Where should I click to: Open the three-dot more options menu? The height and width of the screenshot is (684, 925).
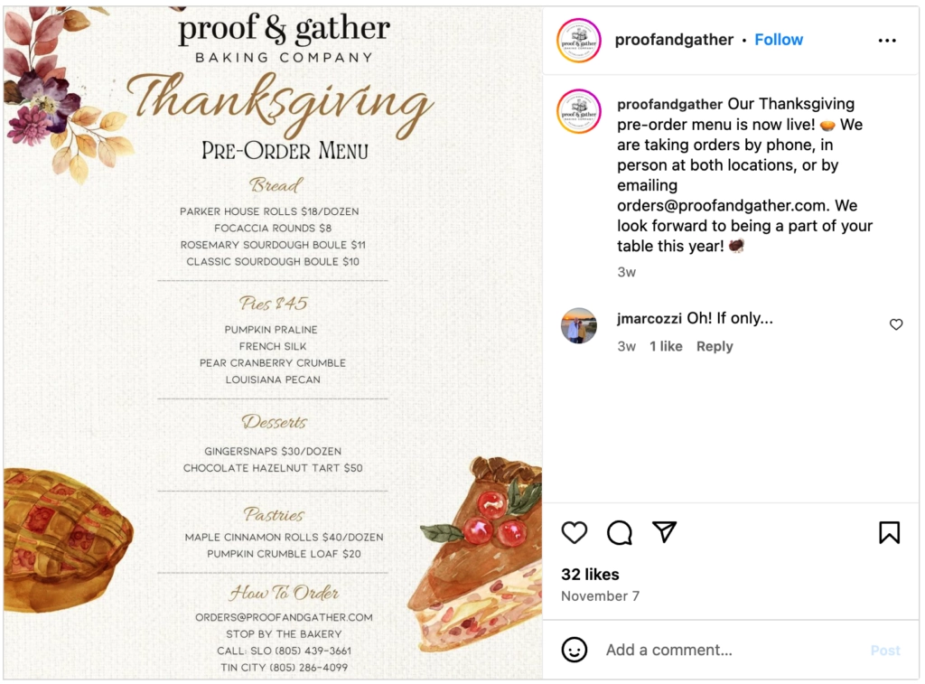tap(887, 41)
